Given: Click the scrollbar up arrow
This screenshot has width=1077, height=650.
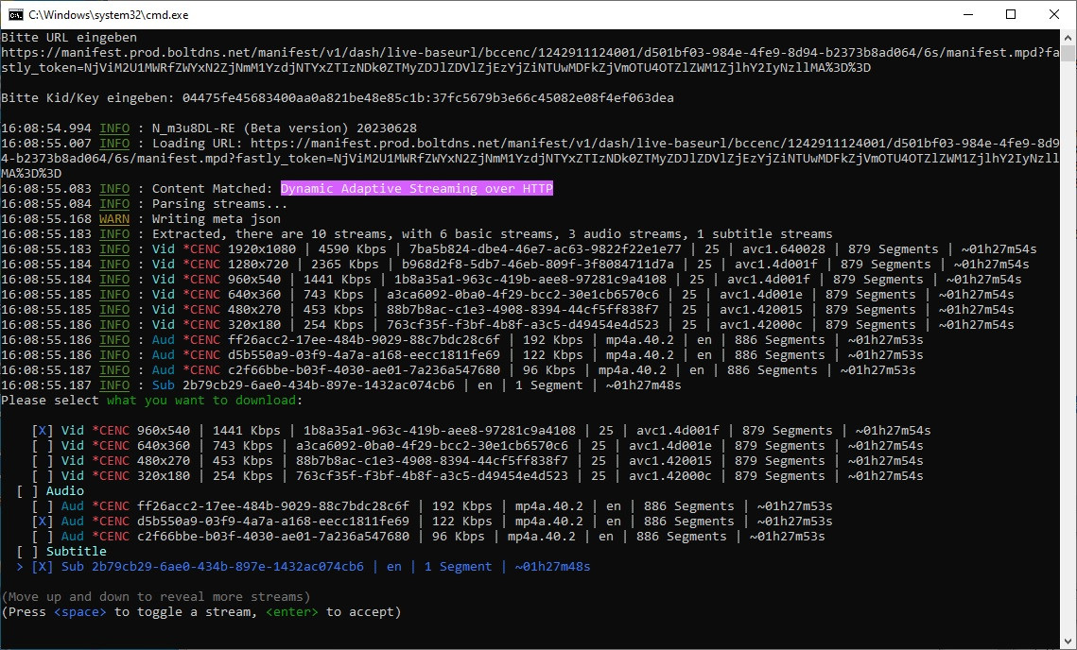Looking at the screenshot, I should click(x=1068, y=37).
